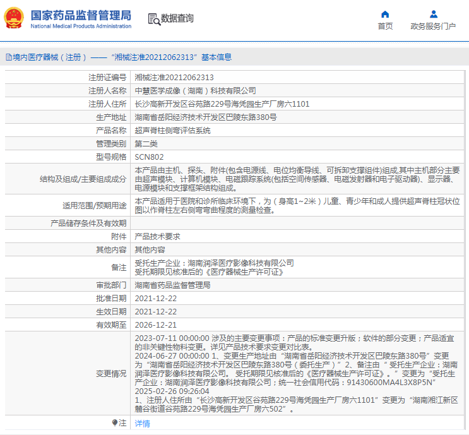Click the 首页 house icon
The width and height of the screenshot is (469, 435).
(385, 14)
